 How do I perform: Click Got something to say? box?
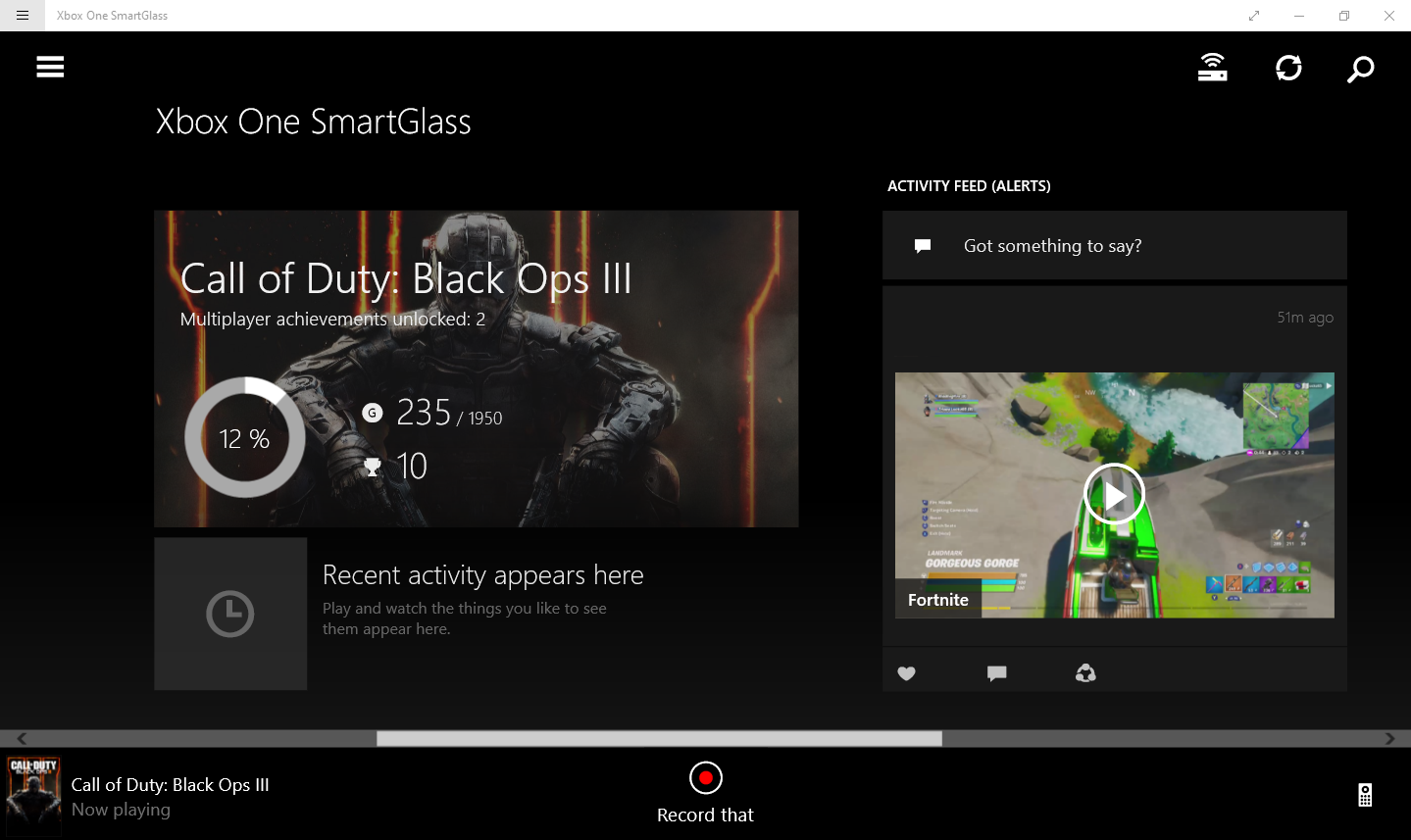point(1114,245)
